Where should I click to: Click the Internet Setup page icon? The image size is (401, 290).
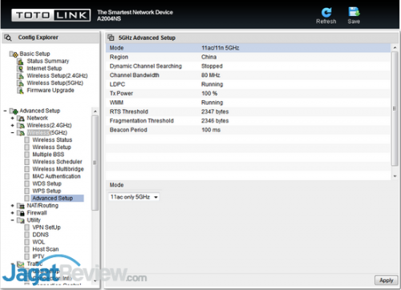[20, 69]
